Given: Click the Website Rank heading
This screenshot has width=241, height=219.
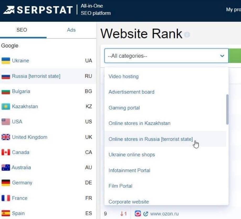Looking at the screenshot, I should pyautogui.click(x=142, y=34).
